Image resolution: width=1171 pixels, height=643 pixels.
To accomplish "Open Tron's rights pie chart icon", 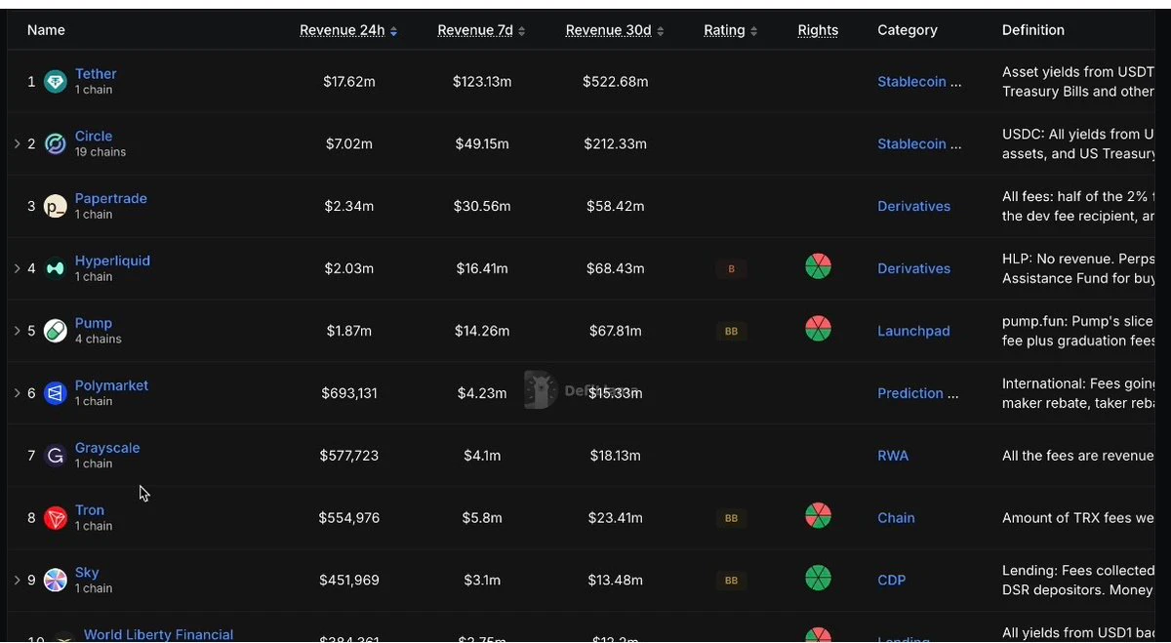I will [818, 516].
